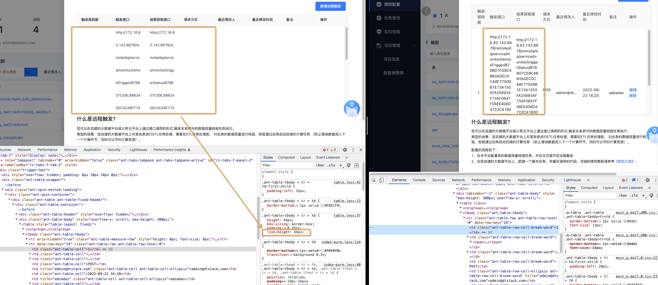Close the left DevTools panel
The width and height of the screenshot is (658, 285).
click(361, 150)
